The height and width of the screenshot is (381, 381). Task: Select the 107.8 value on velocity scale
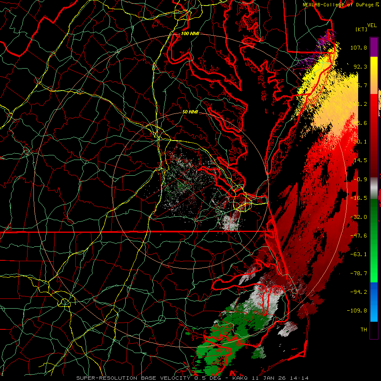[359, 47]
